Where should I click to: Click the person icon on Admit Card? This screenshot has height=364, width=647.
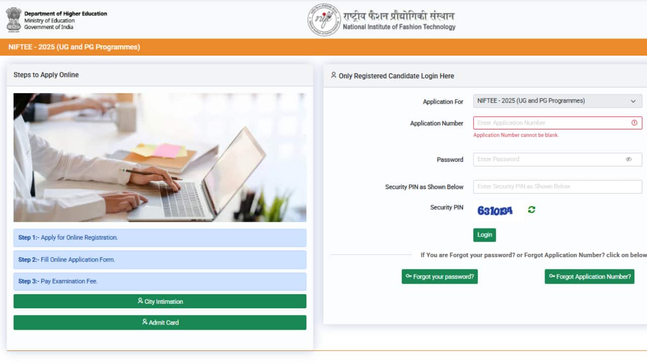pos(145,322)
